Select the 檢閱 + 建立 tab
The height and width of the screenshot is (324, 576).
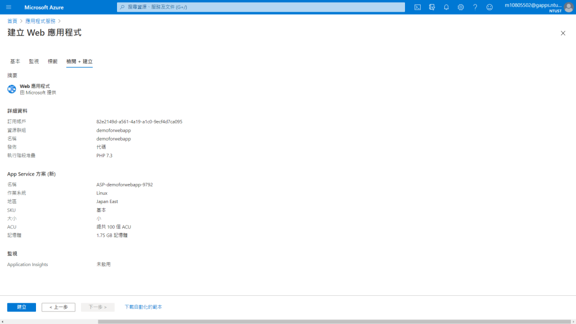click(79, 61)
